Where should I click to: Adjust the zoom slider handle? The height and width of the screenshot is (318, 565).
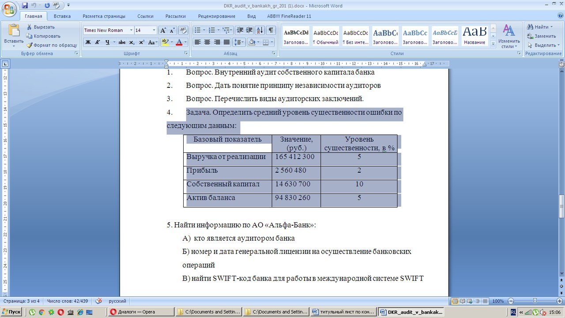click(x=535, y=301)
